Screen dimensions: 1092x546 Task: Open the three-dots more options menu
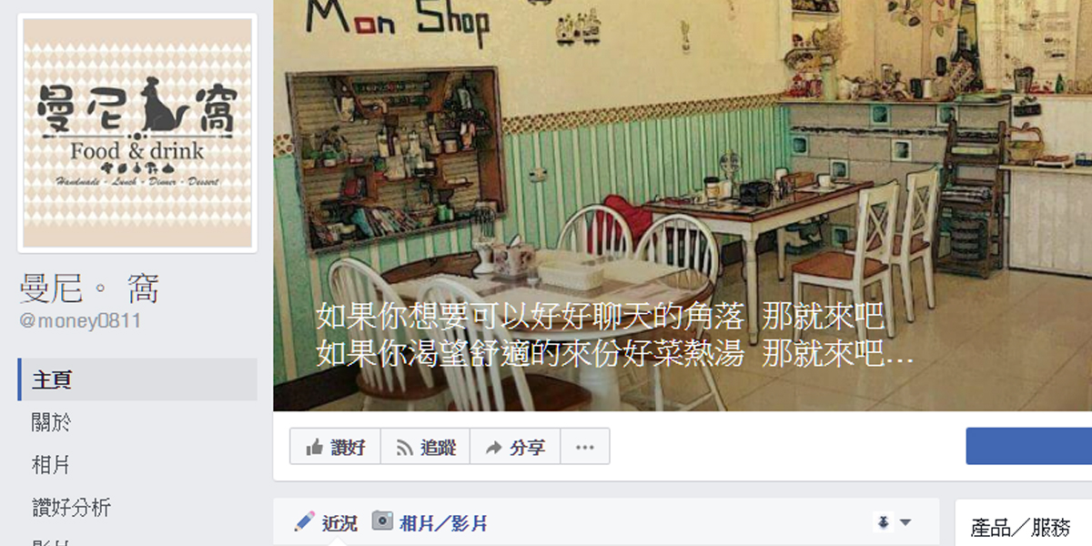click(584, 447)
